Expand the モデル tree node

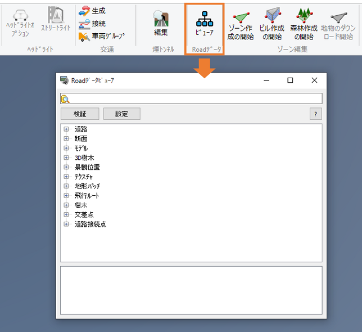click(x=66, y=148)
